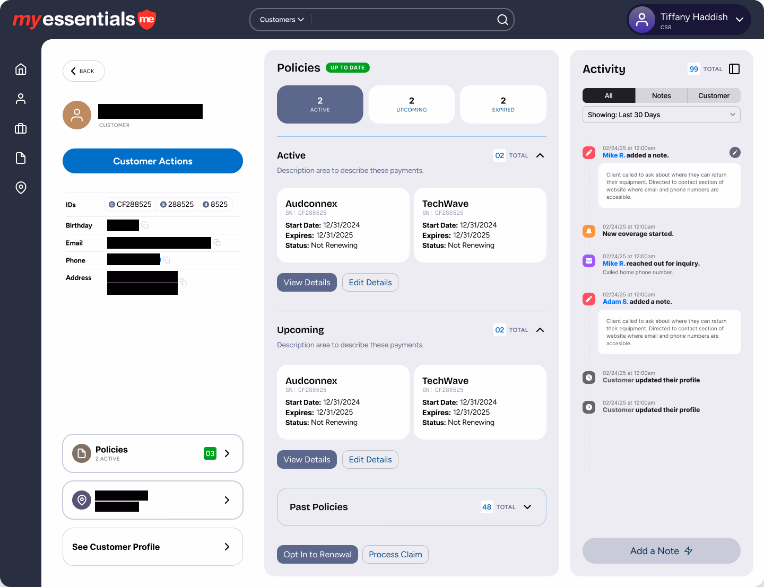Select the Customer activity filter
Viewport: 764px width, 587px height.
click(x=714, y=96)
